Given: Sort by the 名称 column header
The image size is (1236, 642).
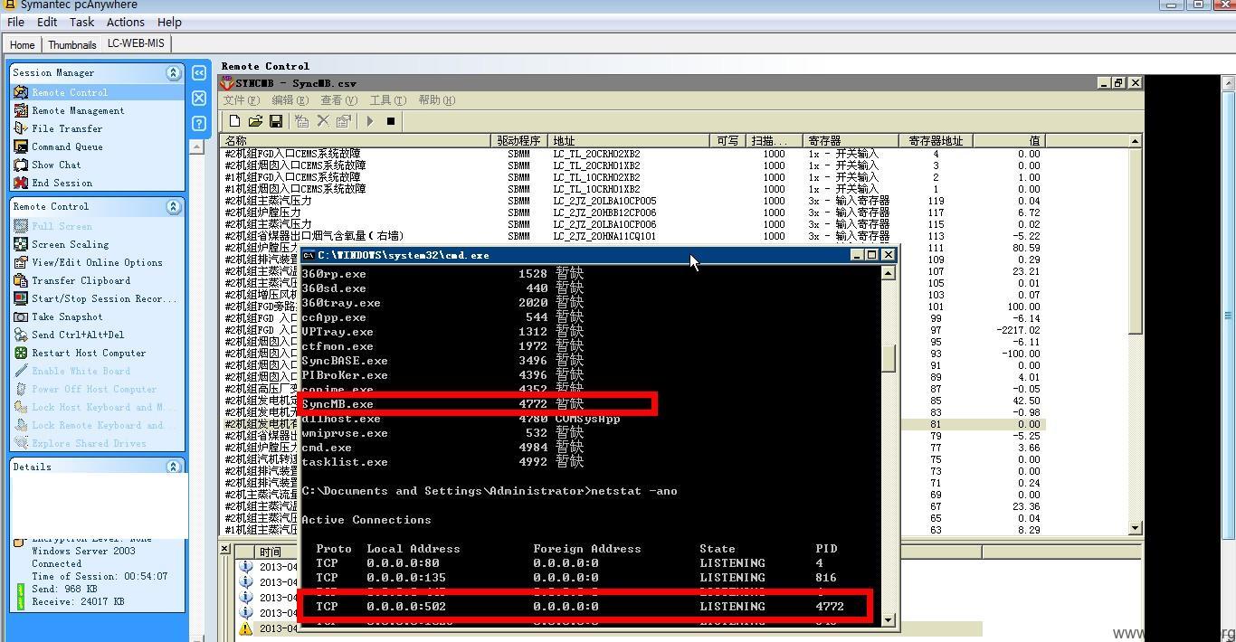Looking at the screenshot, I should click(356, 141).
